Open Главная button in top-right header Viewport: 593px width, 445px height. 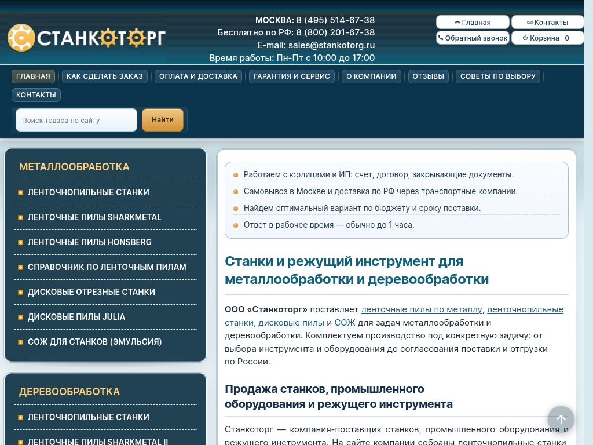[x=473, y=23]
